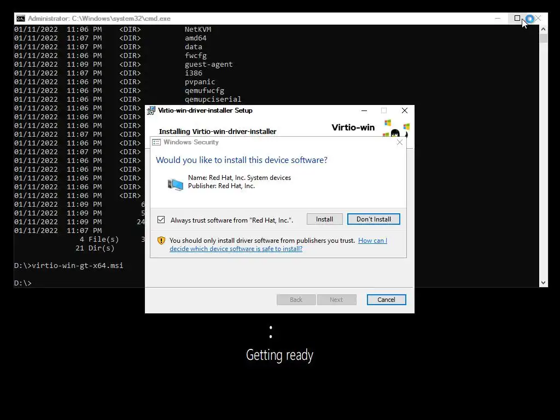Click the cmd scrollbar down arrow
This screenshot has height=420, width=560.
pos(543,283)
